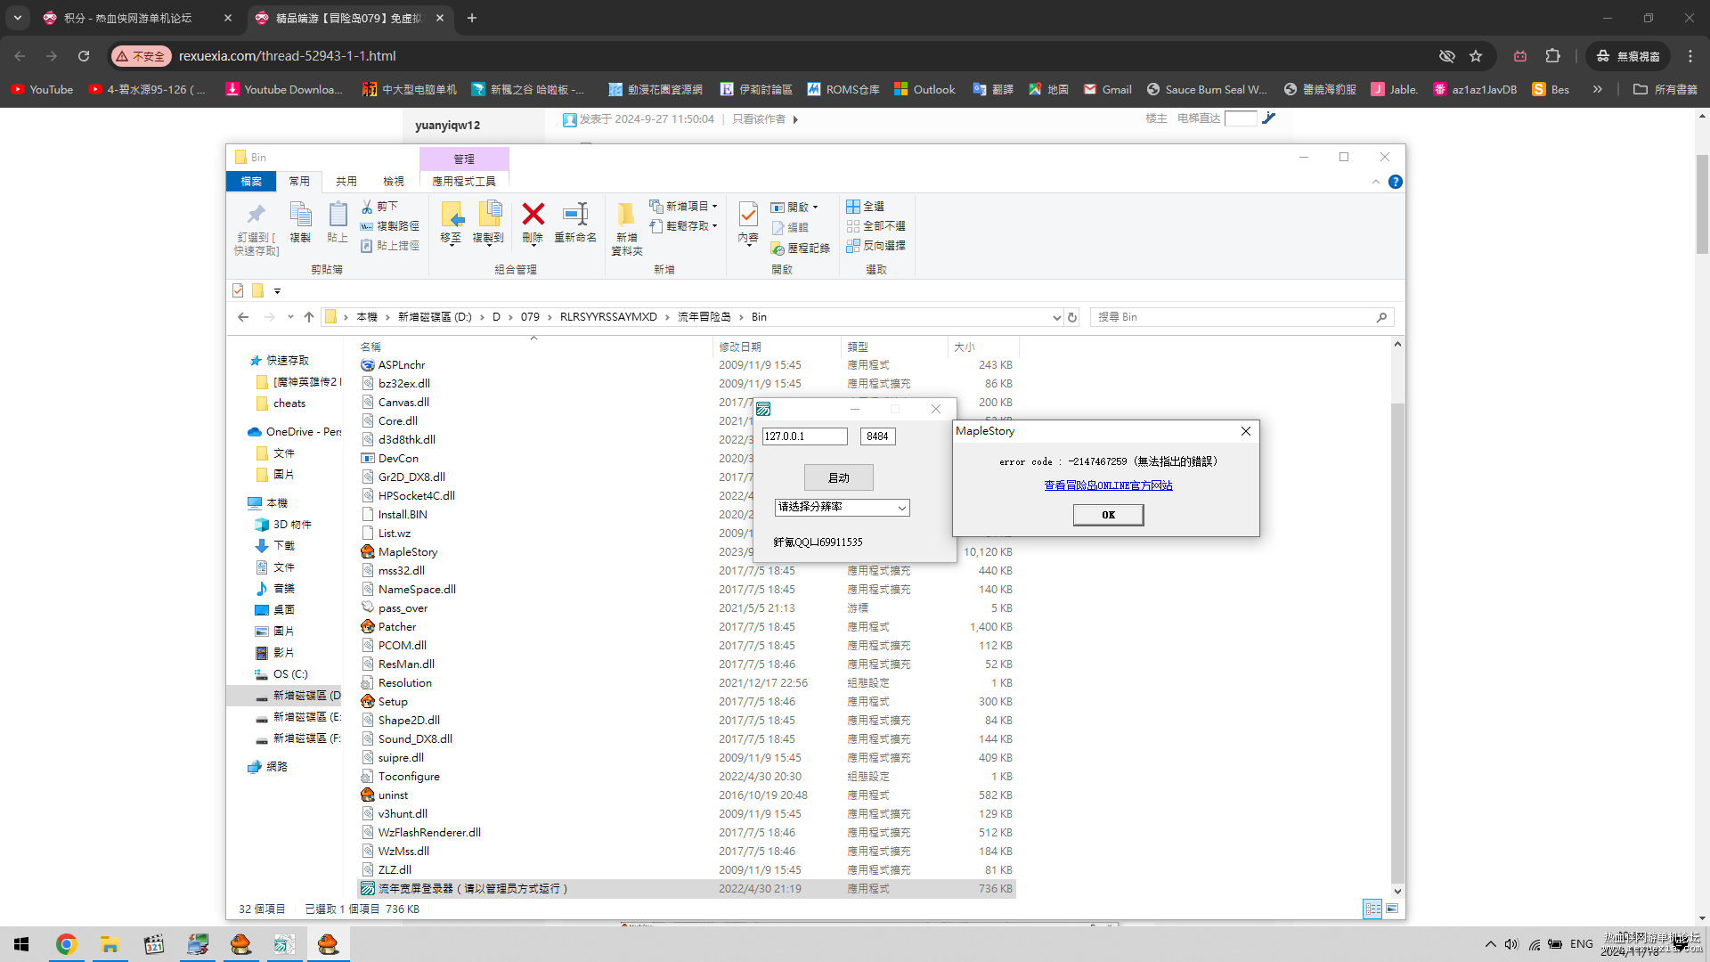Click the Cut scissors icon
This screenshot has width=1710, height=962.
(x=367, y=207)
